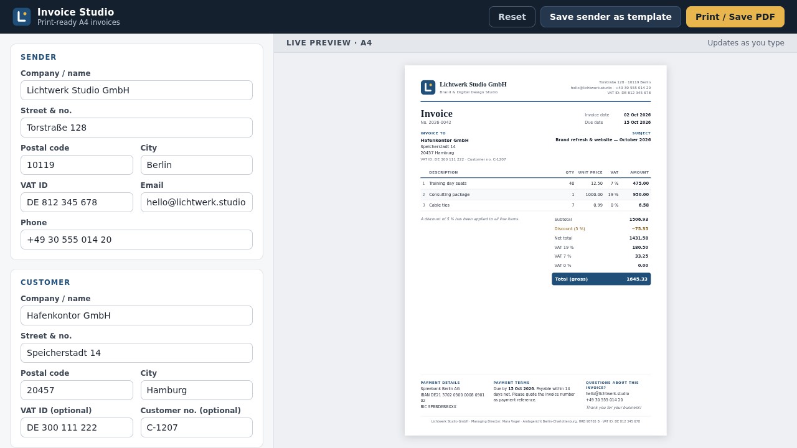
Task: Click the invoice date 02 Oct 2026
Action: 637,115
